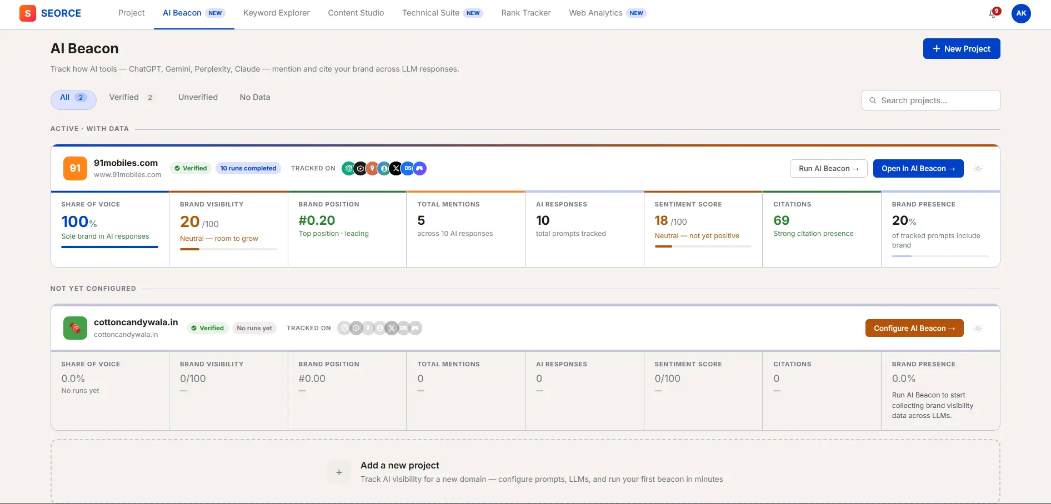The image size is (1051, 504).
Task: Click greyed X icon on cottoncandywala card
Action: click(x=392, y=328)
